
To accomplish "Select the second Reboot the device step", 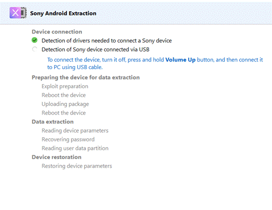I will [x=64, y=113].
